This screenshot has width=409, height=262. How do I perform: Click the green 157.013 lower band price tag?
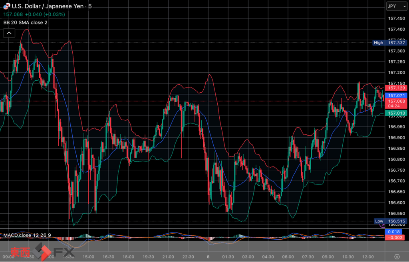397,113
